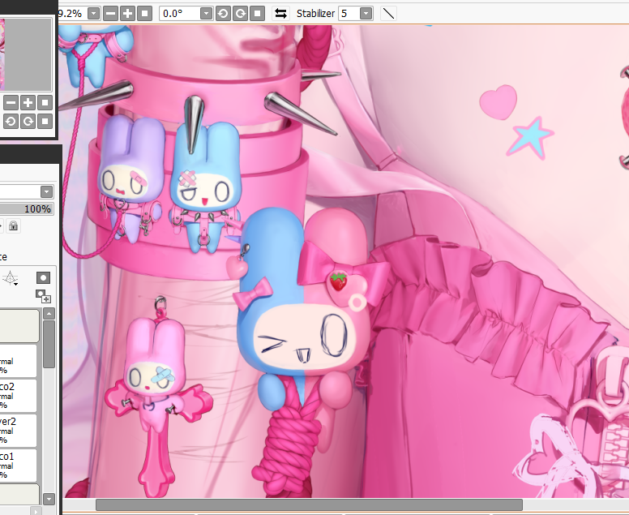
Task: Open the rotation angle dropdown
Action: pos(206,13)
